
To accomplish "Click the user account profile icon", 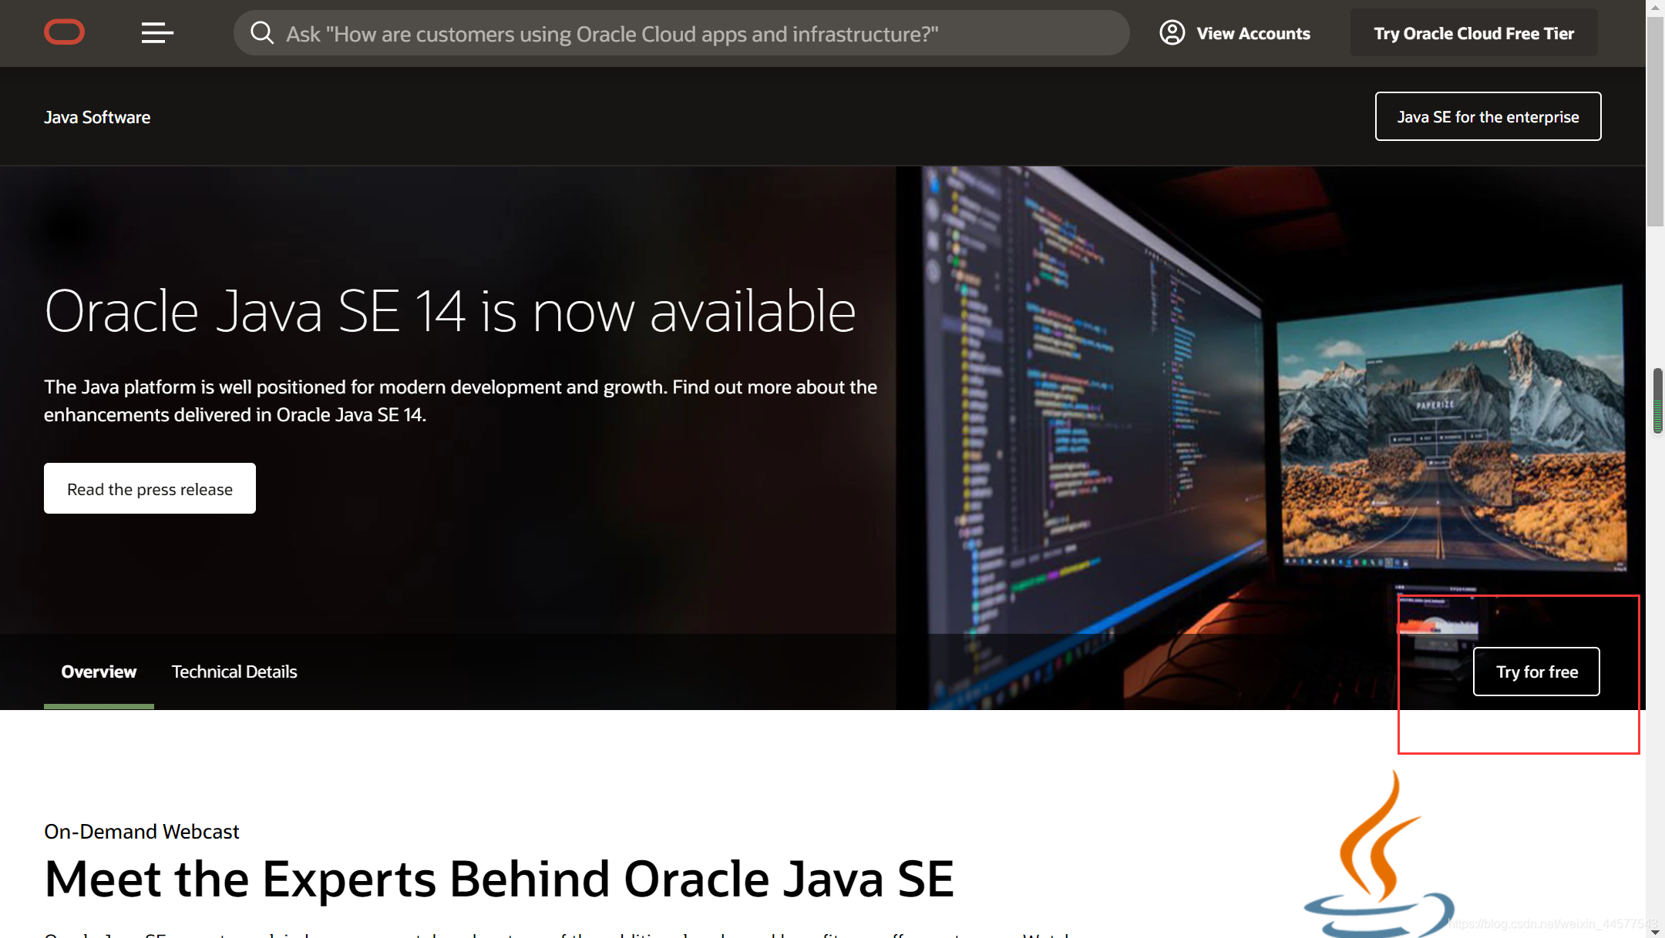I will pyautogui.click(x=1172, y=33).
